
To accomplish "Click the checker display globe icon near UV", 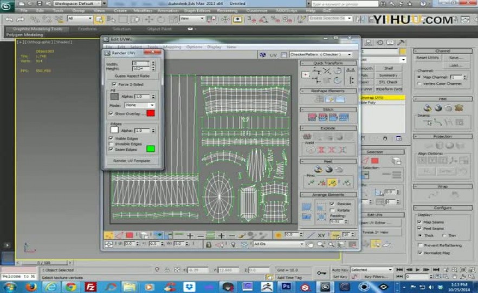I will click(x=262, y=55).
